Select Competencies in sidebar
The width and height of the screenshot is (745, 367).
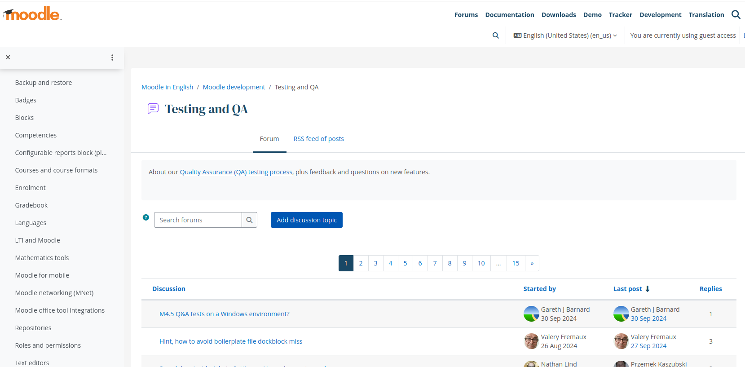pos(36,135)
